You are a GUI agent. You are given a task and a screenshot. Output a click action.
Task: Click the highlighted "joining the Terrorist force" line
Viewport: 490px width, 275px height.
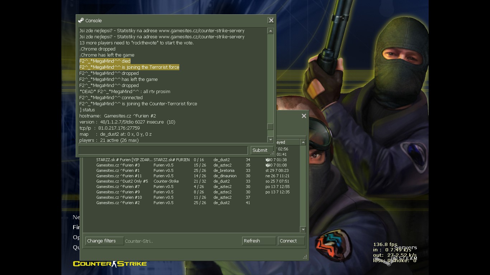click(129, 67)
